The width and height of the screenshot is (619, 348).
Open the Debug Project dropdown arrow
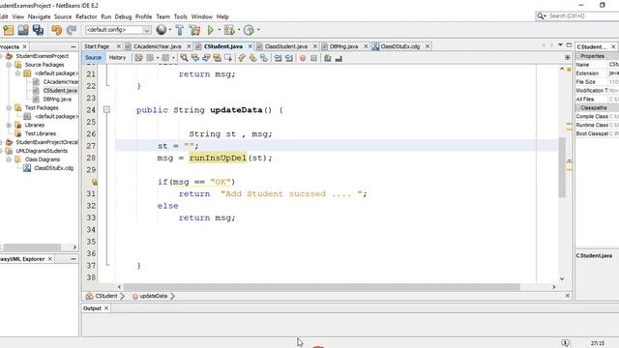click(239, 30)
